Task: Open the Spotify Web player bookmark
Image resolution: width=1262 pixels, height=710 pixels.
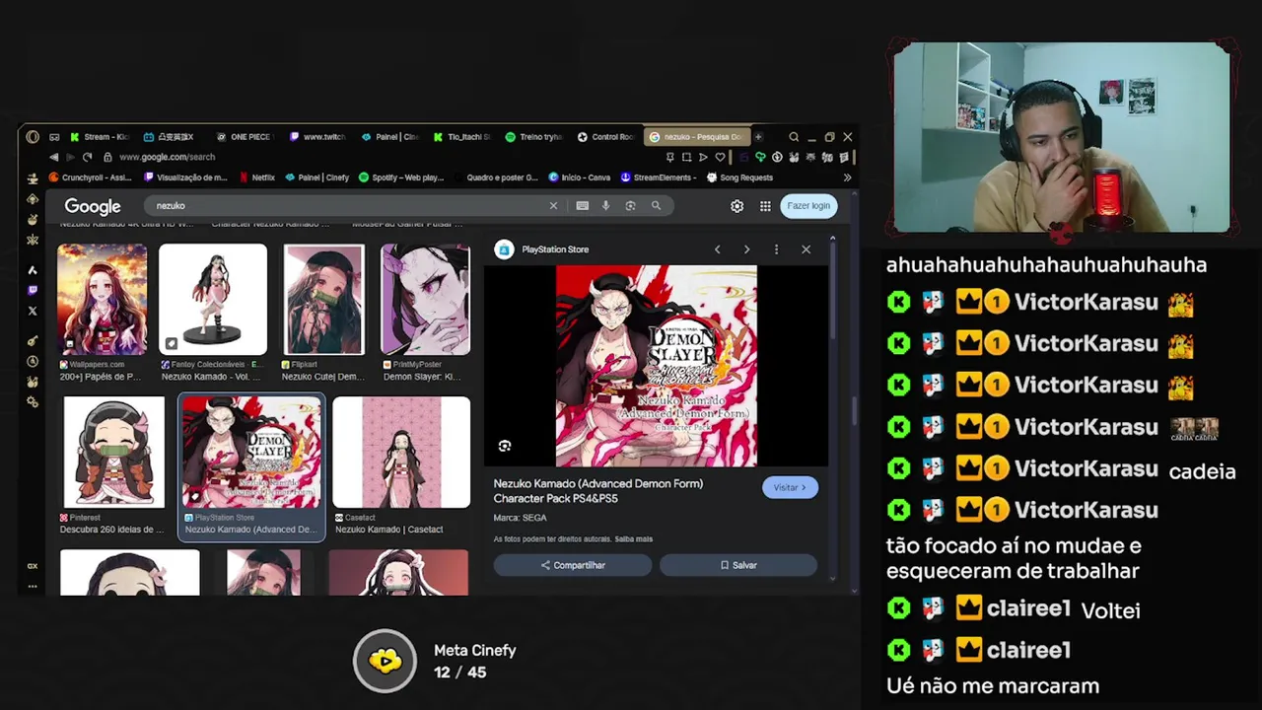Action: (401, 177)
